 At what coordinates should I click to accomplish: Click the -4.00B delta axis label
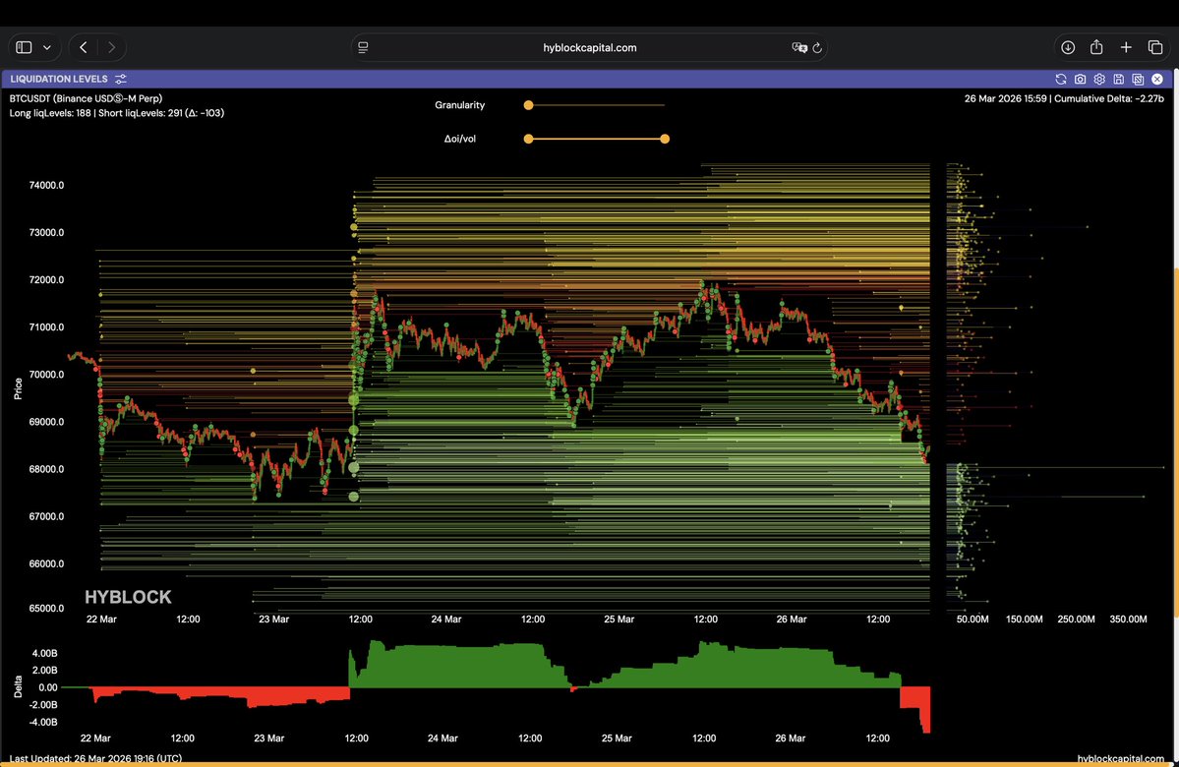point(43,723)
